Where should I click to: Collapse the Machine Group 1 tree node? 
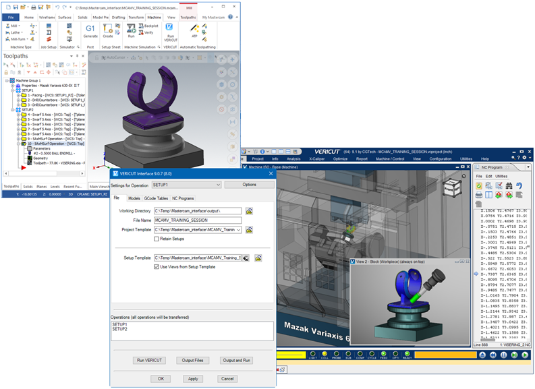(7, 81)
